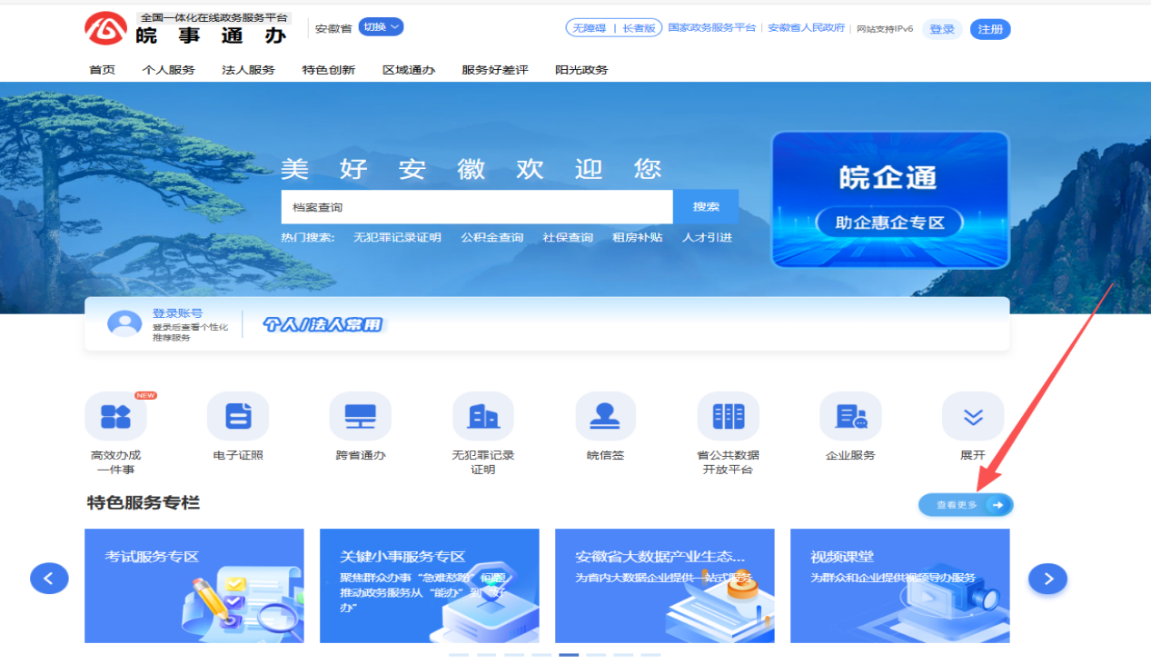Click the 登录 button in the header

942,29
